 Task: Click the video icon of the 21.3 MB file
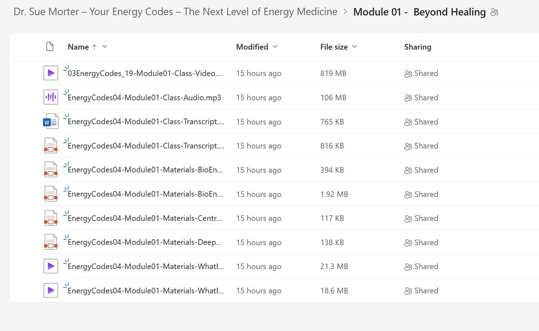(x=51, y=266)
